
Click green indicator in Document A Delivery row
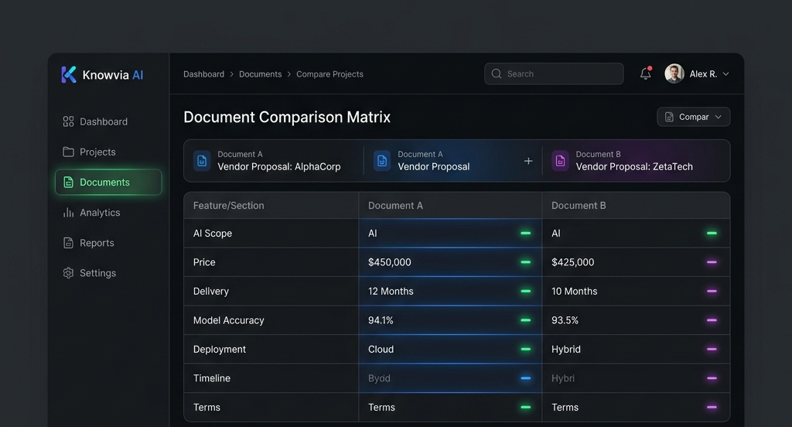[526, 291]
